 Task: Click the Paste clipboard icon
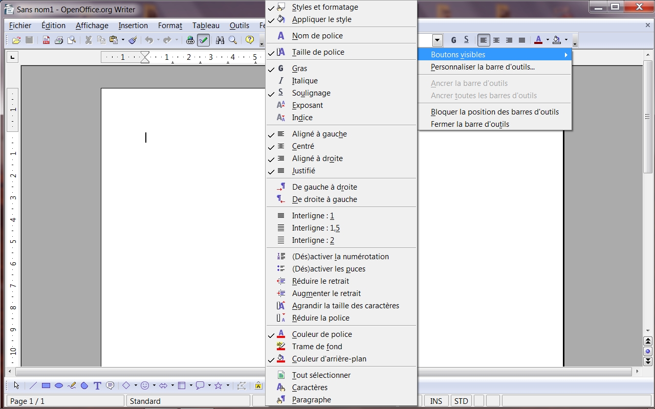[114, 40]
